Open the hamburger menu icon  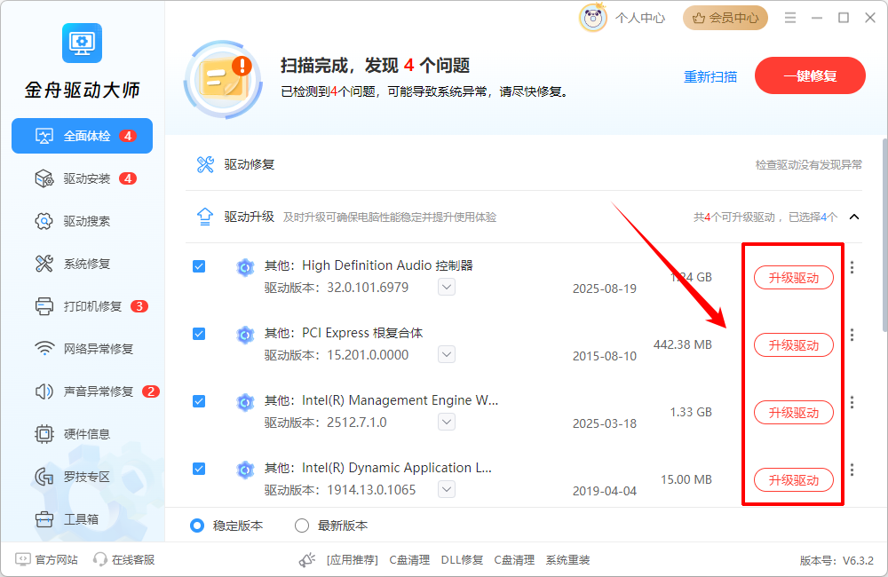pos(790,18)
